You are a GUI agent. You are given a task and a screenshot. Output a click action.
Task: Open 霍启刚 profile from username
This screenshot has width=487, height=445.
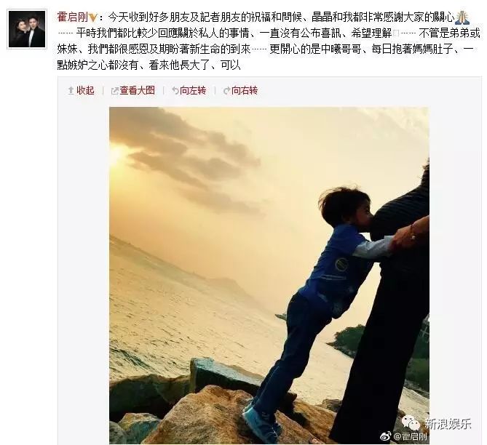point(73,17)
